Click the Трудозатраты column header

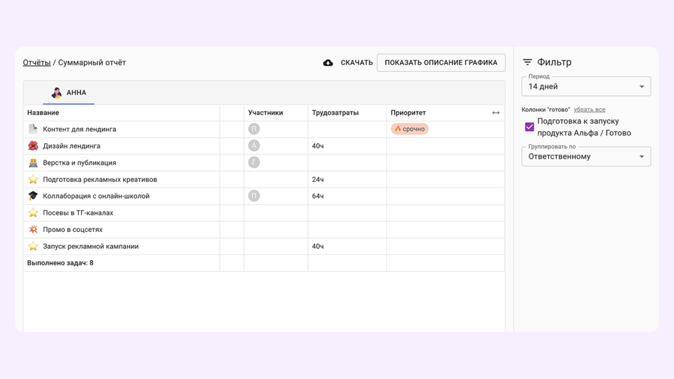335,113
